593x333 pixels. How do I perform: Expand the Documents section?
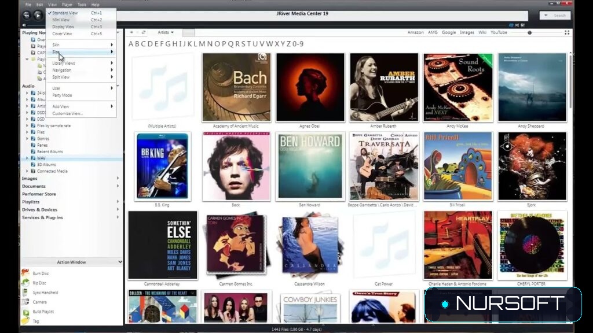(x=118, y=186)
